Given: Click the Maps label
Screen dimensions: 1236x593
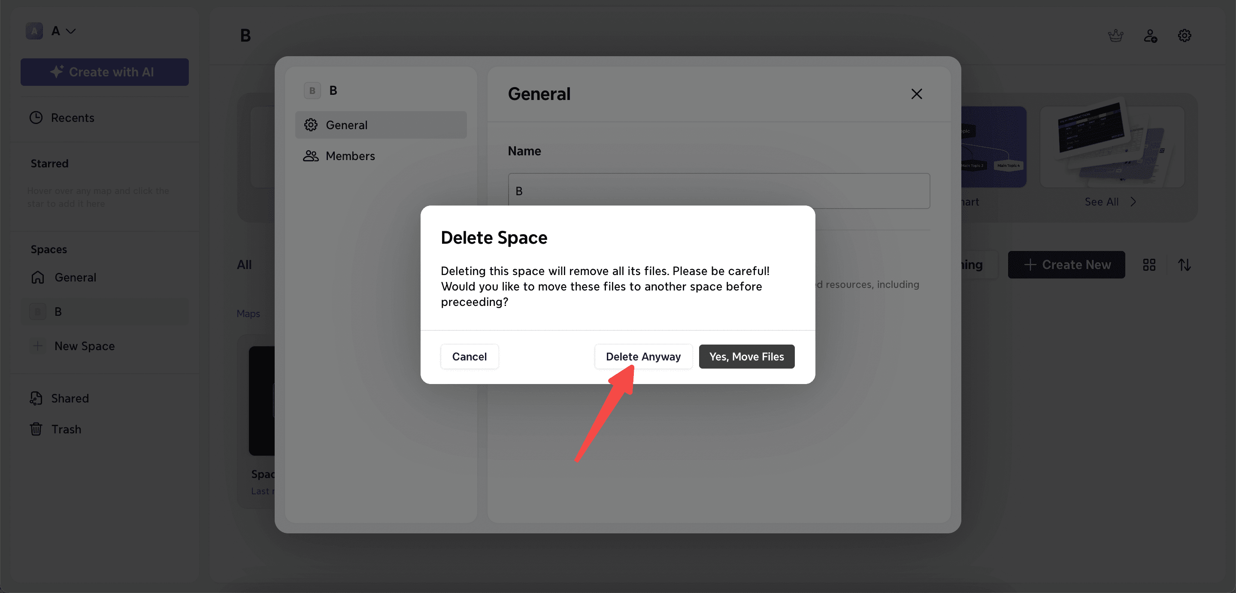Looking at the screenshot, I should pyautogui.click(x=248, y=314).
